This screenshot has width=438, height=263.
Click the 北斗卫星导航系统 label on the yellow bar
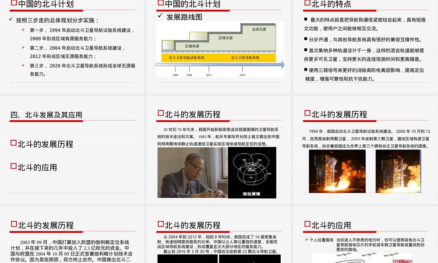point(245,57)
